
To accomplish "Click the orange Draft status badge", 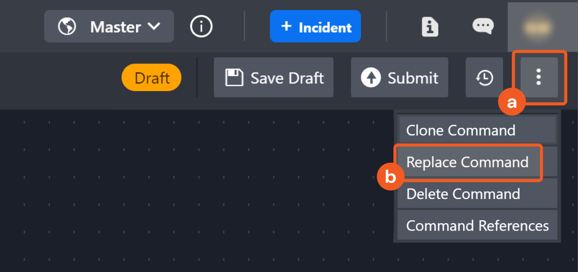I will click(x=152, y=78).
